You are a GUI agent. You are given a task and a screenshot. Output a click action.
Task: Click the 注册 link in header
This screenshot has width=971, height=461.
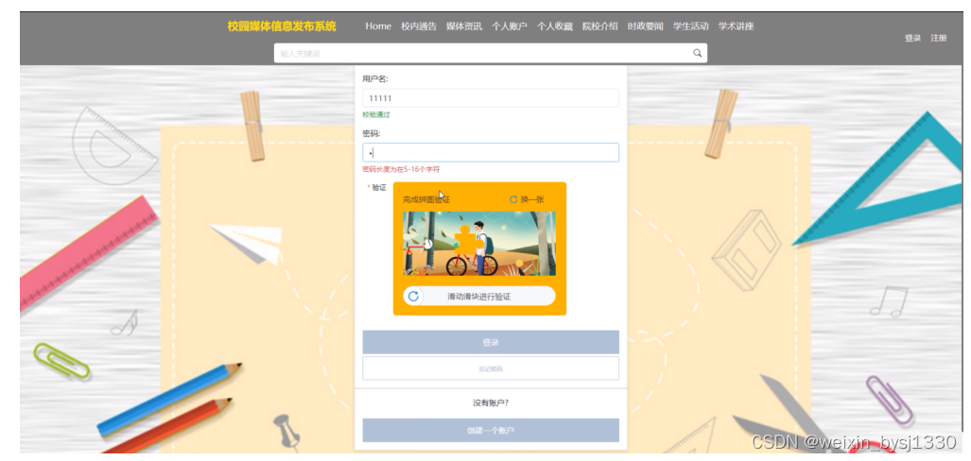coord(938,39)
